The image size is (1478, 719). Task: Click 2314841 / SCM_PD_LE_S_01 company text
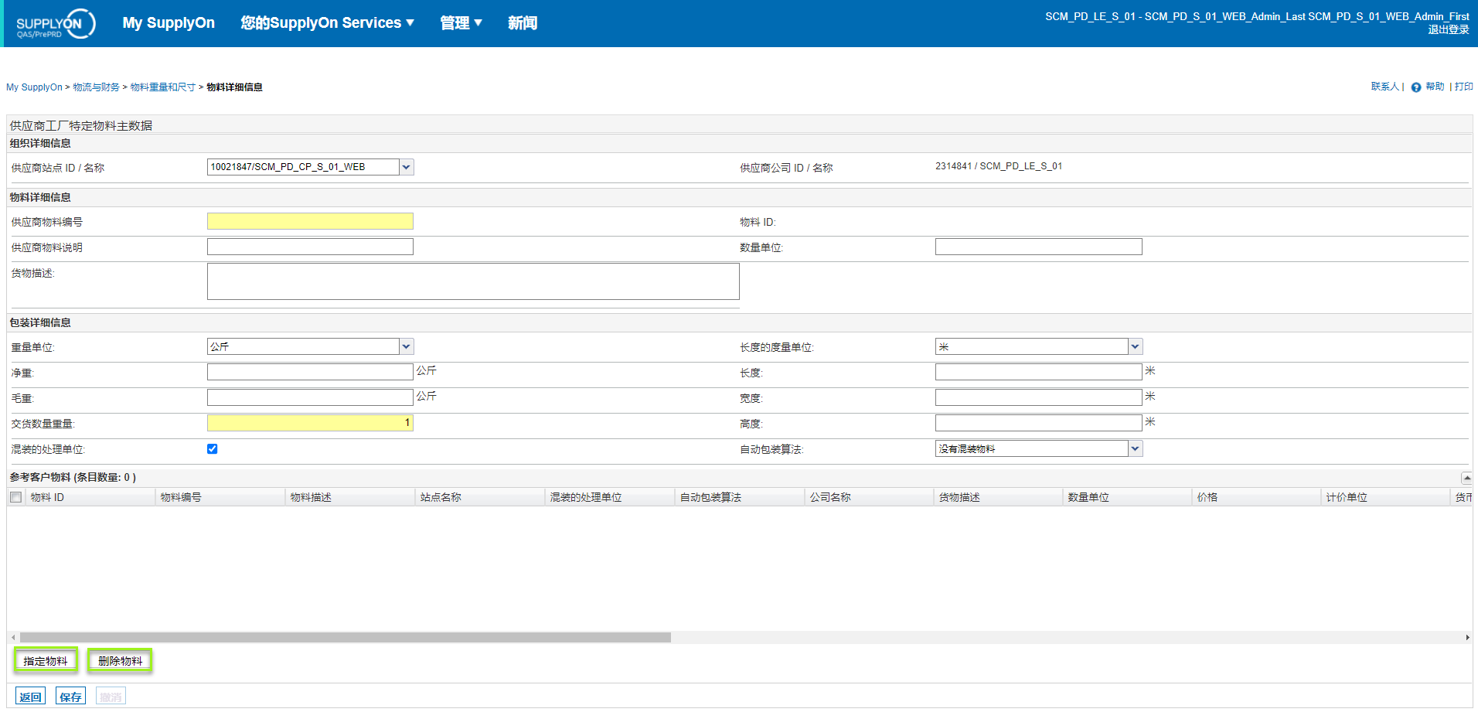tap(999, 166)
